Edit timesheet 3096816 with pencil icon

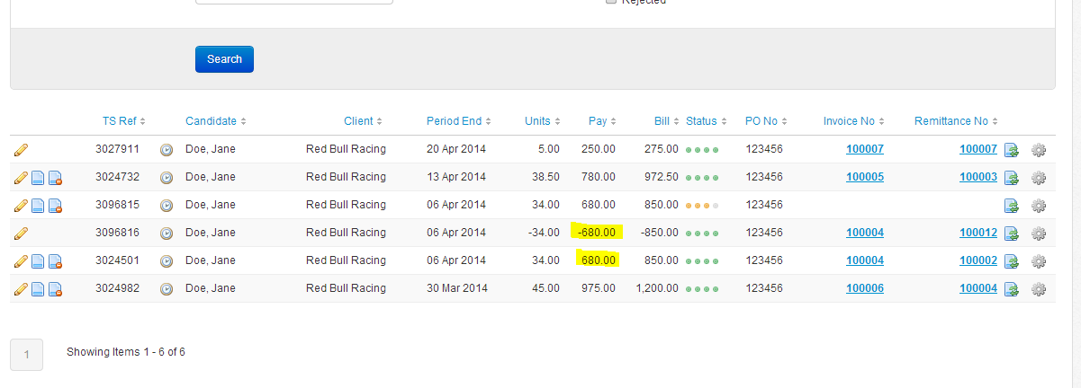[x=21, y=234]
